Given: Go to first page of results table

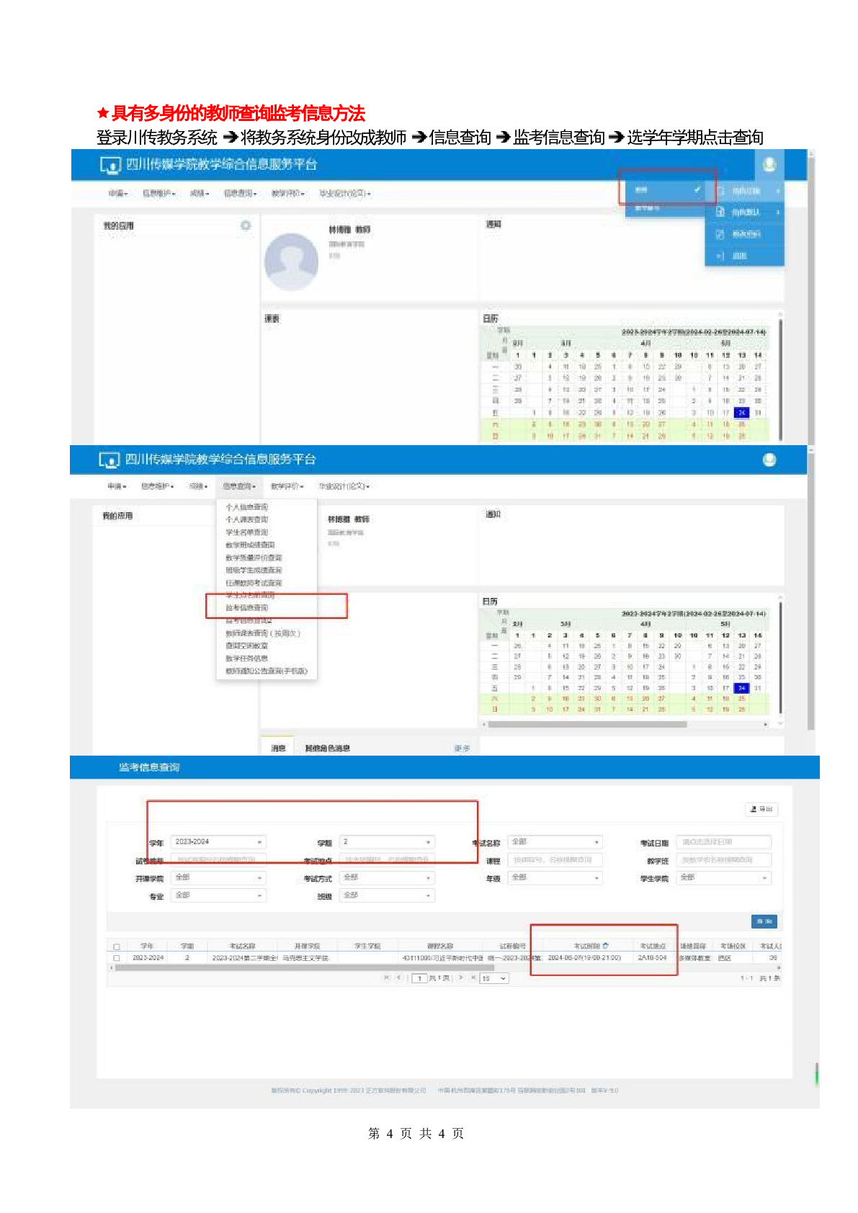Looking at the screenshot, I should point(387,977).
